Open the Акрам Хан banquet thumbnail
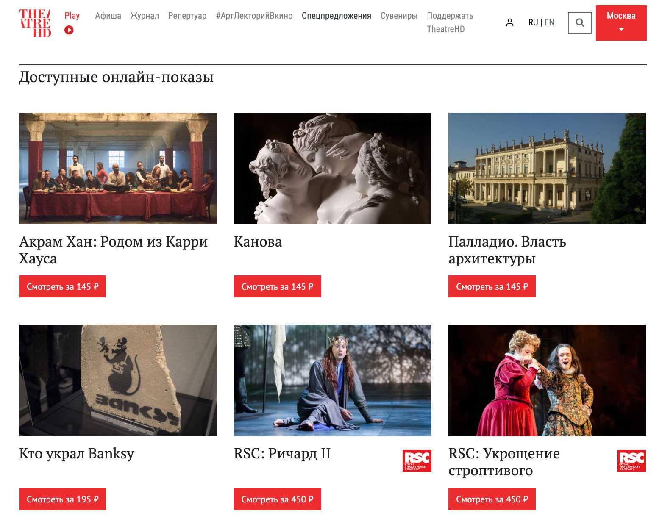 [x=118, y=168]
